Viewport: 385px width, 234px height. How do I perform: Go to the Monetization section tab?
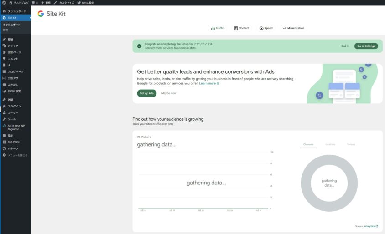[293, 28]
